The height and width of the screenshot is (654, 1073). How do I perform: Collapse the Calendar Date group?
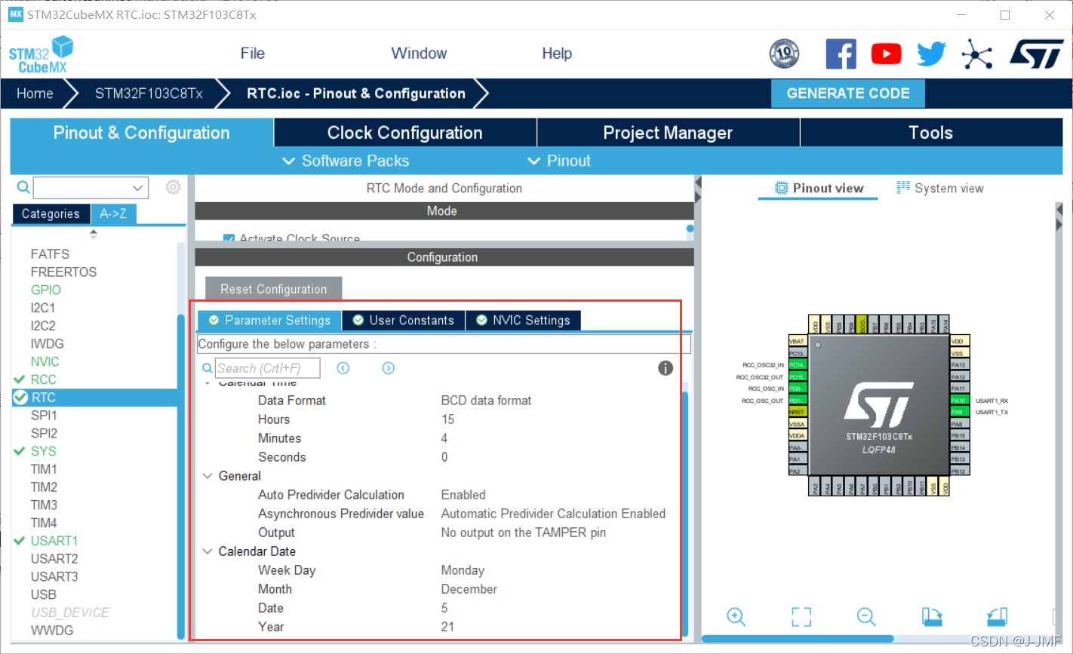(208, 551)
